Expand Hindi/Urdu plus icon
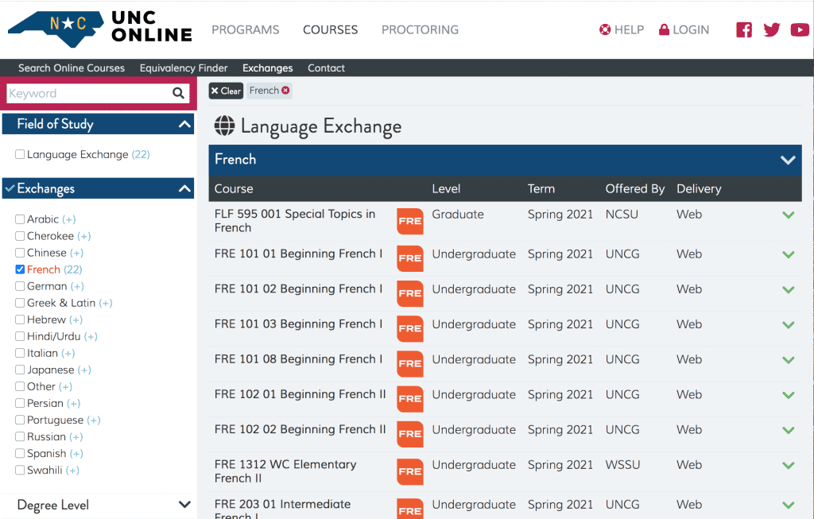814x519 pixels. pos(91,337)
